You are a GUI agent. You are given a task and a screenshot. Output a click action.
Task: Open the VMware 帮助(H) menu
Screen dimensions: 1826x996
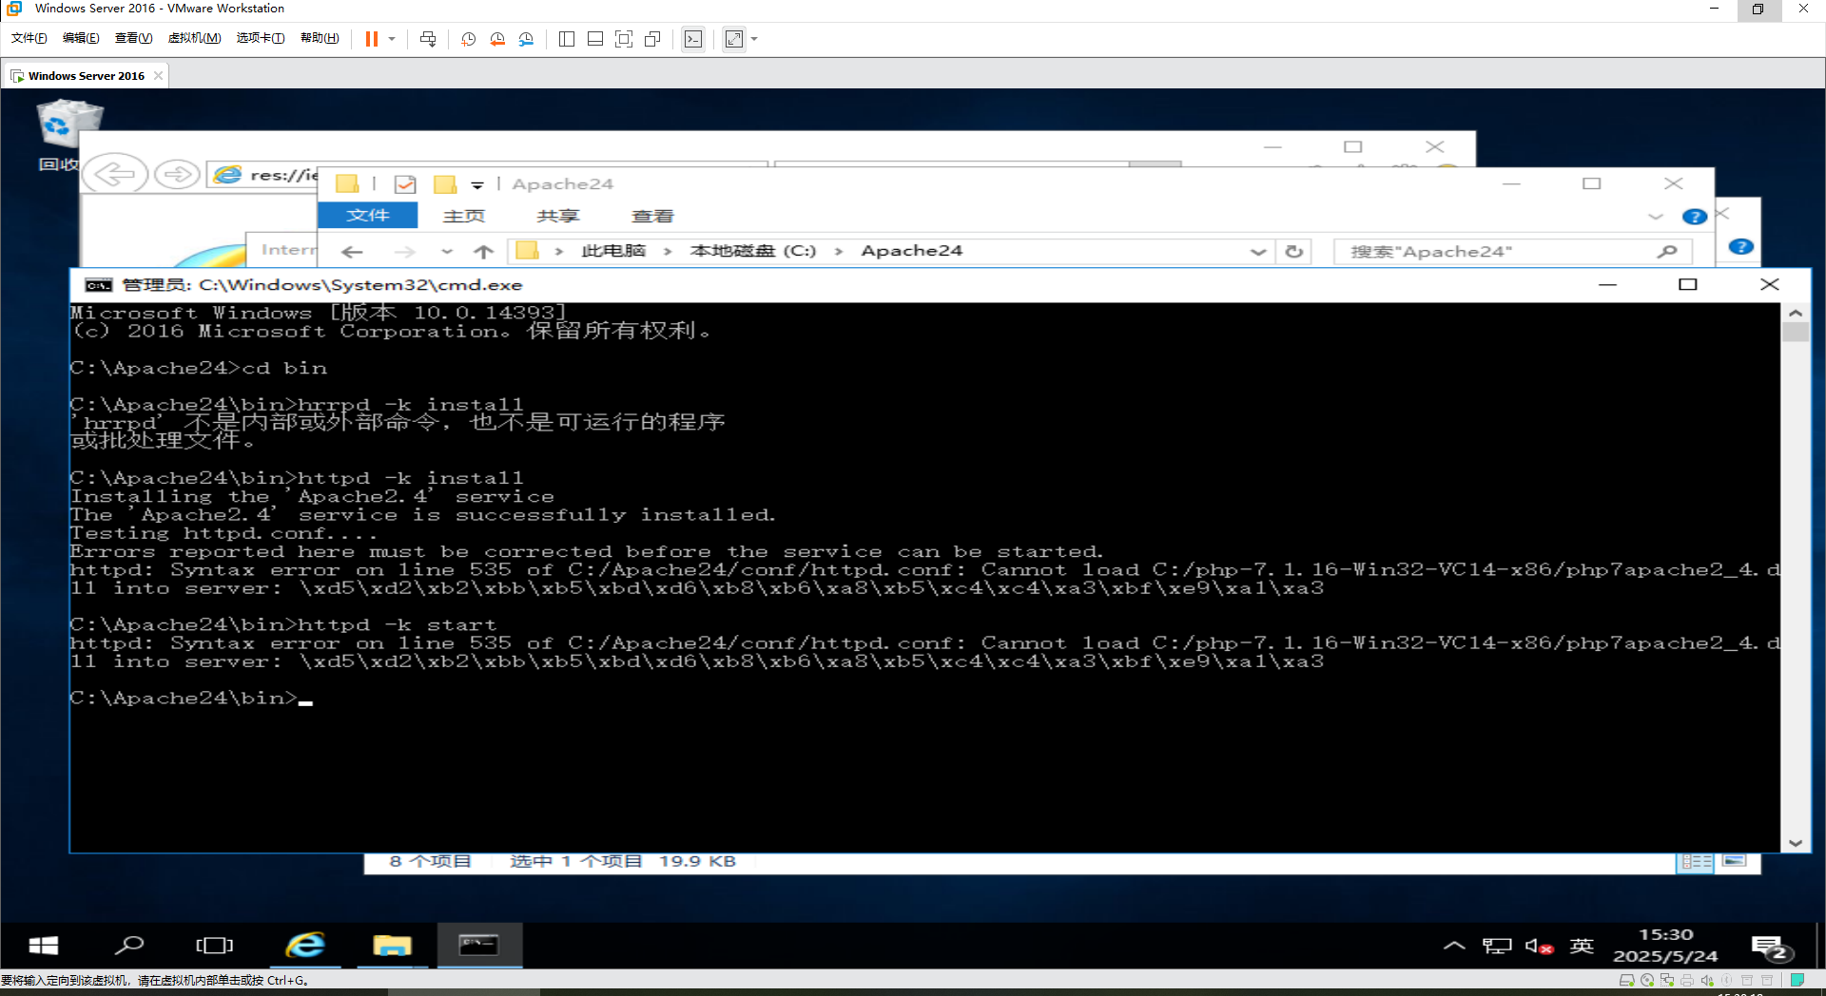[320, 38]
